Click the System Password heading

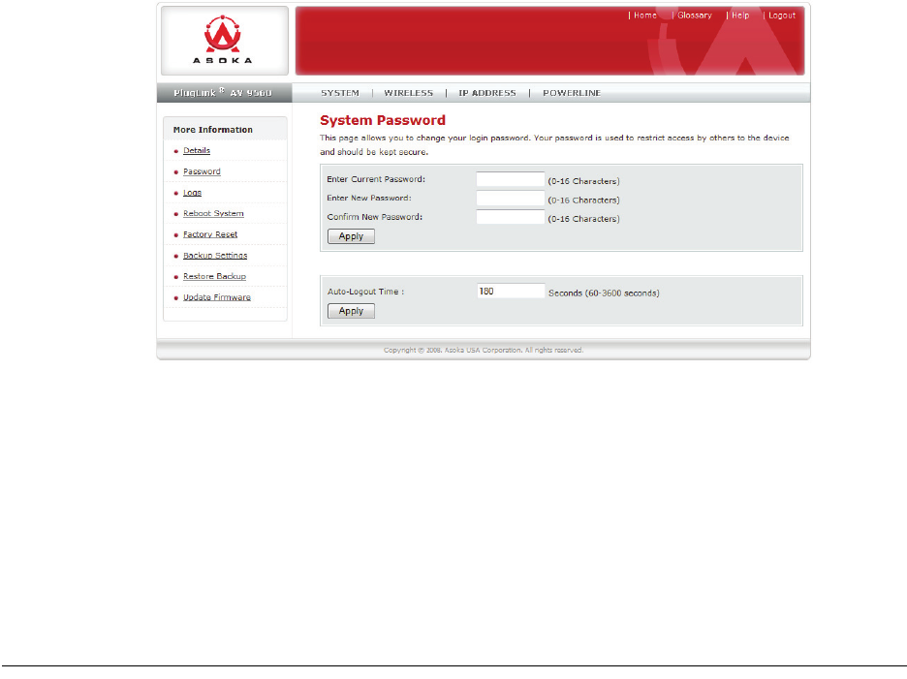click(x=383, y=120)
